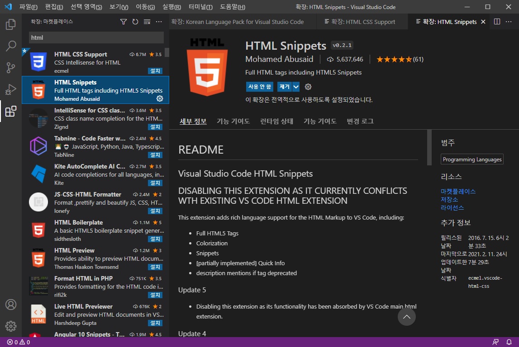The height and width of the screenshot is (347, 519).
Task: Click the feedback icon in status bar
Action: coord(495,342)
